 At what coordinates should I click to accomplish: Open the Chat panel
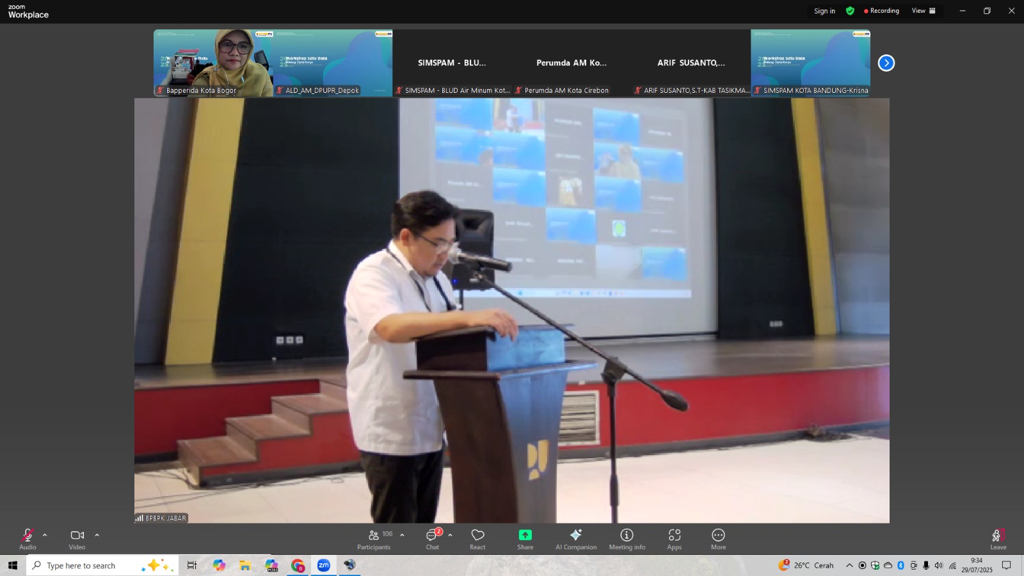(433, 538)
